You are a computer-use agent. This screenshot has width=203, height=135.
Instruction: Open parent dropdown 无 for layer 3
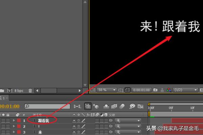click(128, 132)
